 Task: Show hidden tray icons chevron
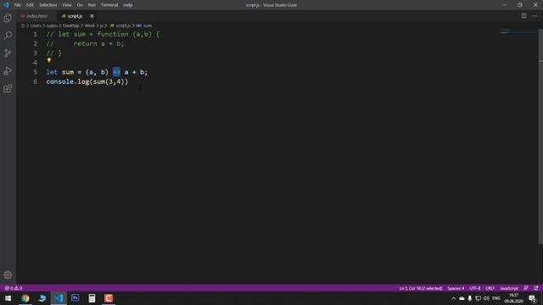(453, 298)
